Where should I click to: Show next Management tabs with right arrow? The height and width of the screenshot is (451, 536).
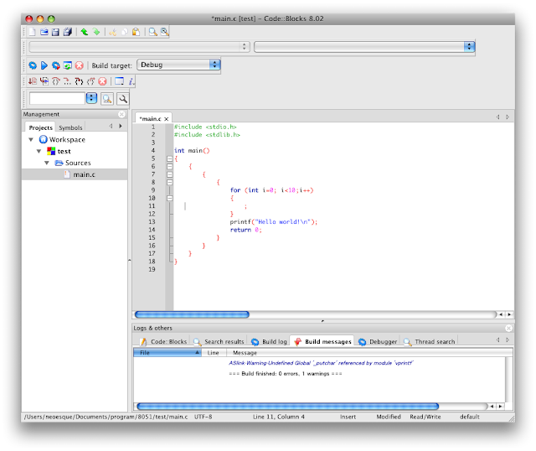click(x=121, y=127)
